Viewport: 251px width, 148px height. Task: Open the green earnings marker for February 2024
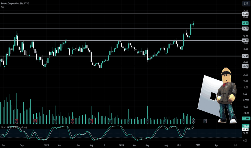128,121
